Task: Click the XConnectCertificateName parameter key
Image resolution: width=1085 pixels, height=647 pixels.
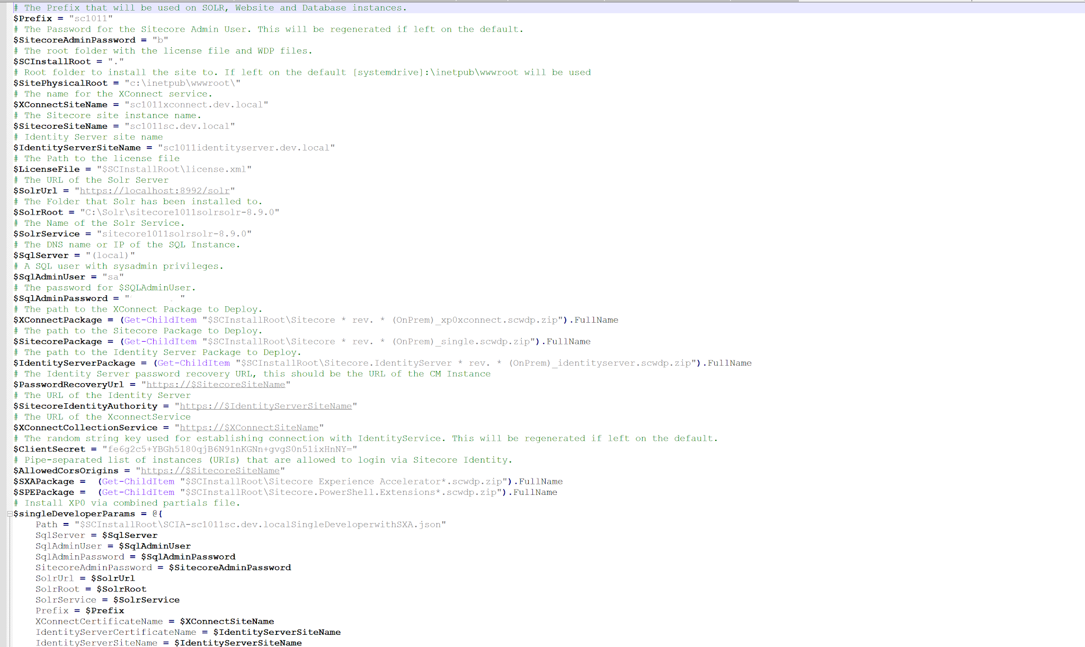Action: pyautogui.click(x=99, y=621)
